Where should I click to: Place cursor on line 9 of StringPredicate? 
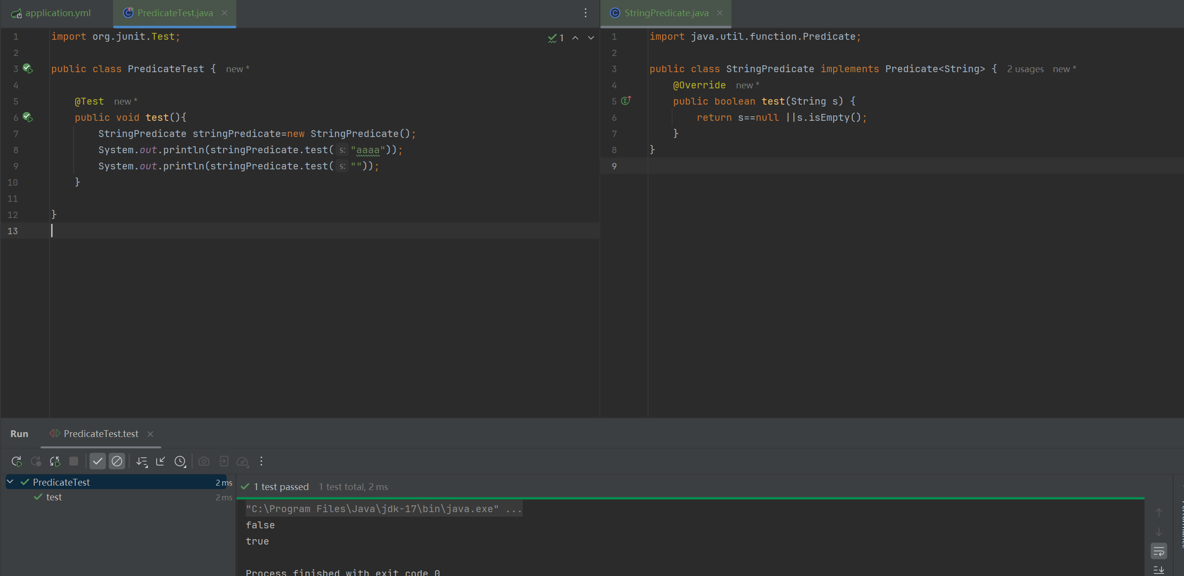click(x=915, y=166)
